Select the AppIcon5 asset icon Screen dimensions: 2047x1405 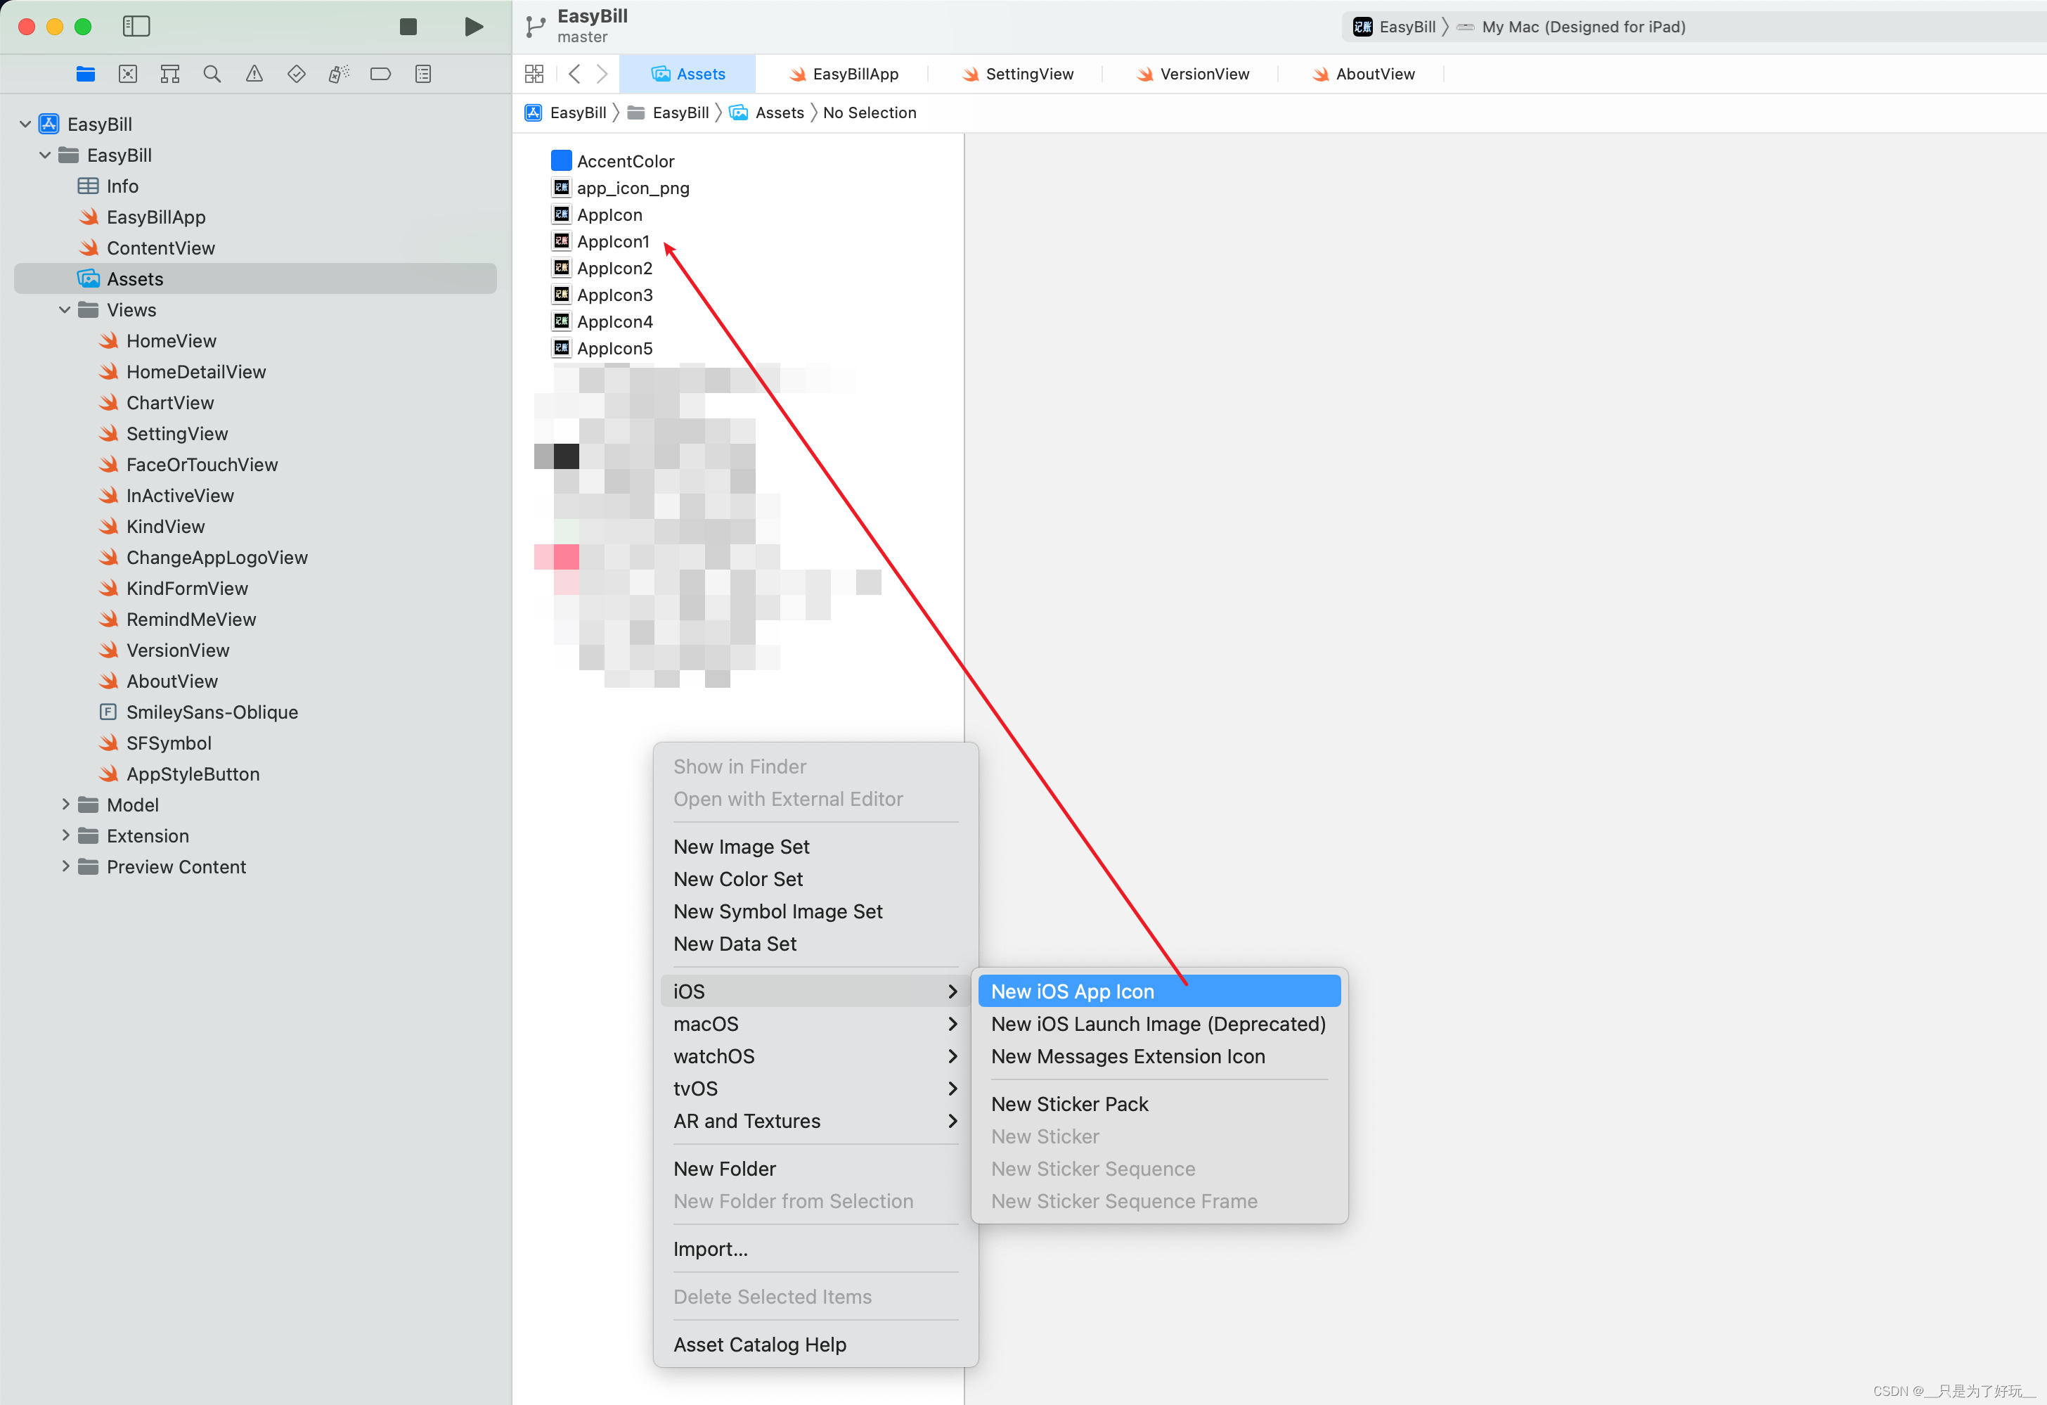[561, 347]
